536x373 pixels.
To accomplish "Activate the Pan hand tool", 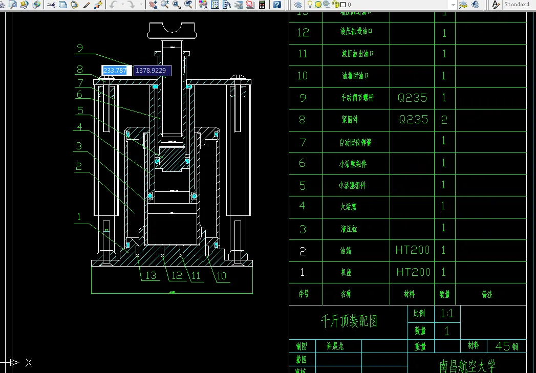I will 153,5.
